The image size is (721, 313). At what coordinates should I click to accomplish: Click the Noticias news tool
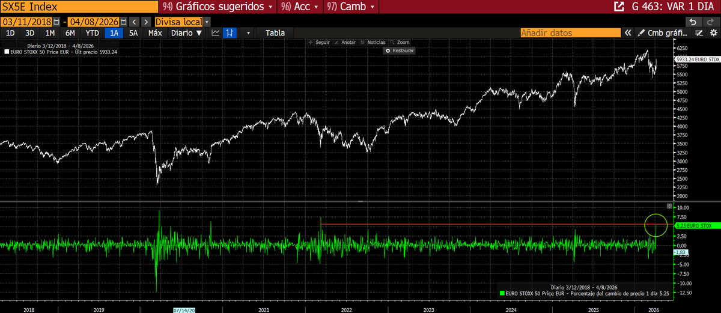tap(373, 43)
